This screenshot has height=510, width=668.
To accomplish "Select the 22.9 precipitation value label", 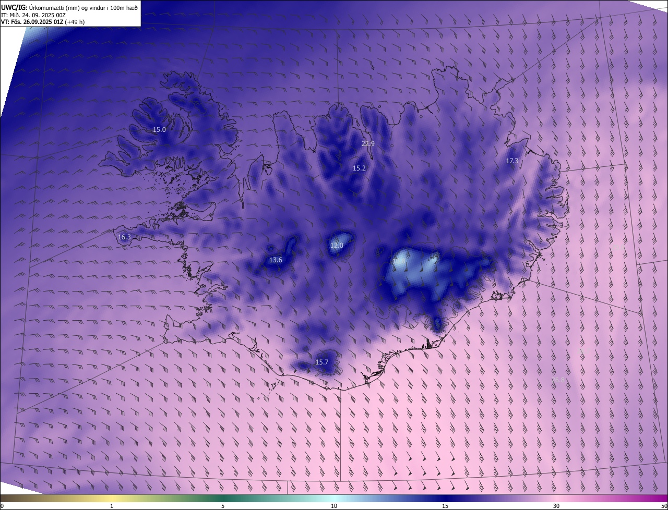I will click(x=368, y=143).
